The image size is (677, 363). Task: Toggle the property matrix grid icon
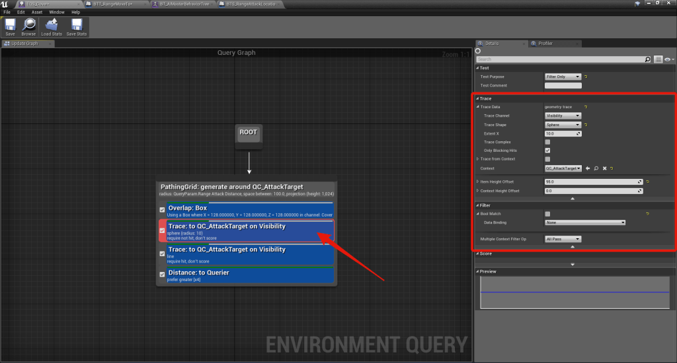(658, 59)
